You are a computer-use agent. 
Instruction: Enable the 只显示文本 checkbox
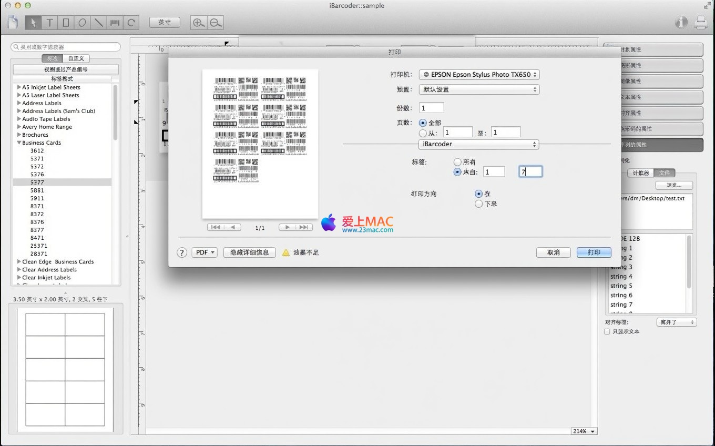(607, 332)
